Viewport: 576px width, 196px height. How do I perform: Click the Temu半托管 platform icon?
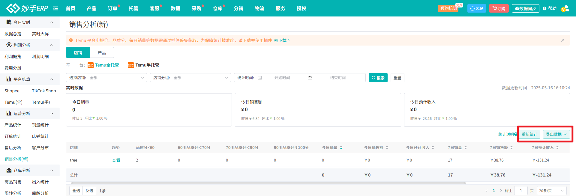(x=131, y=65)
